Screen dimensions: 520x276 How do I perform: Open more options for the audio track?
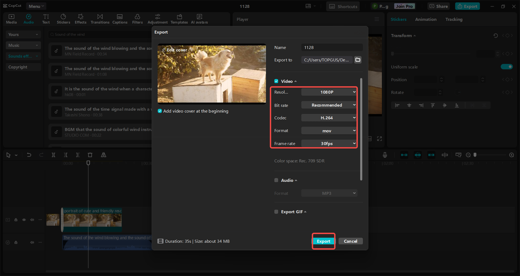click(40, 242)
